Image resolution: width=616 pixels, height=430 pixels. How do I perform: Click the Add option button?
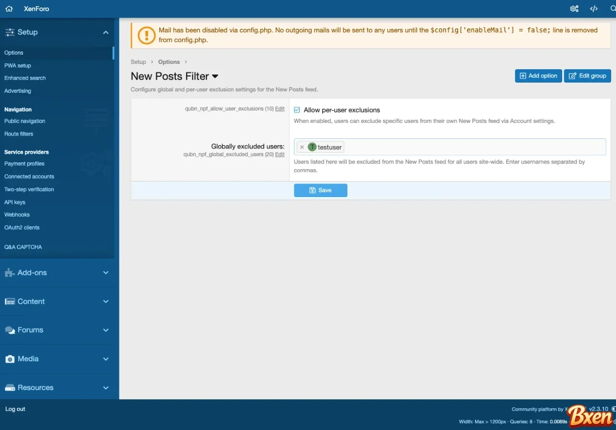pyautogui.click(x=538, y=76)
